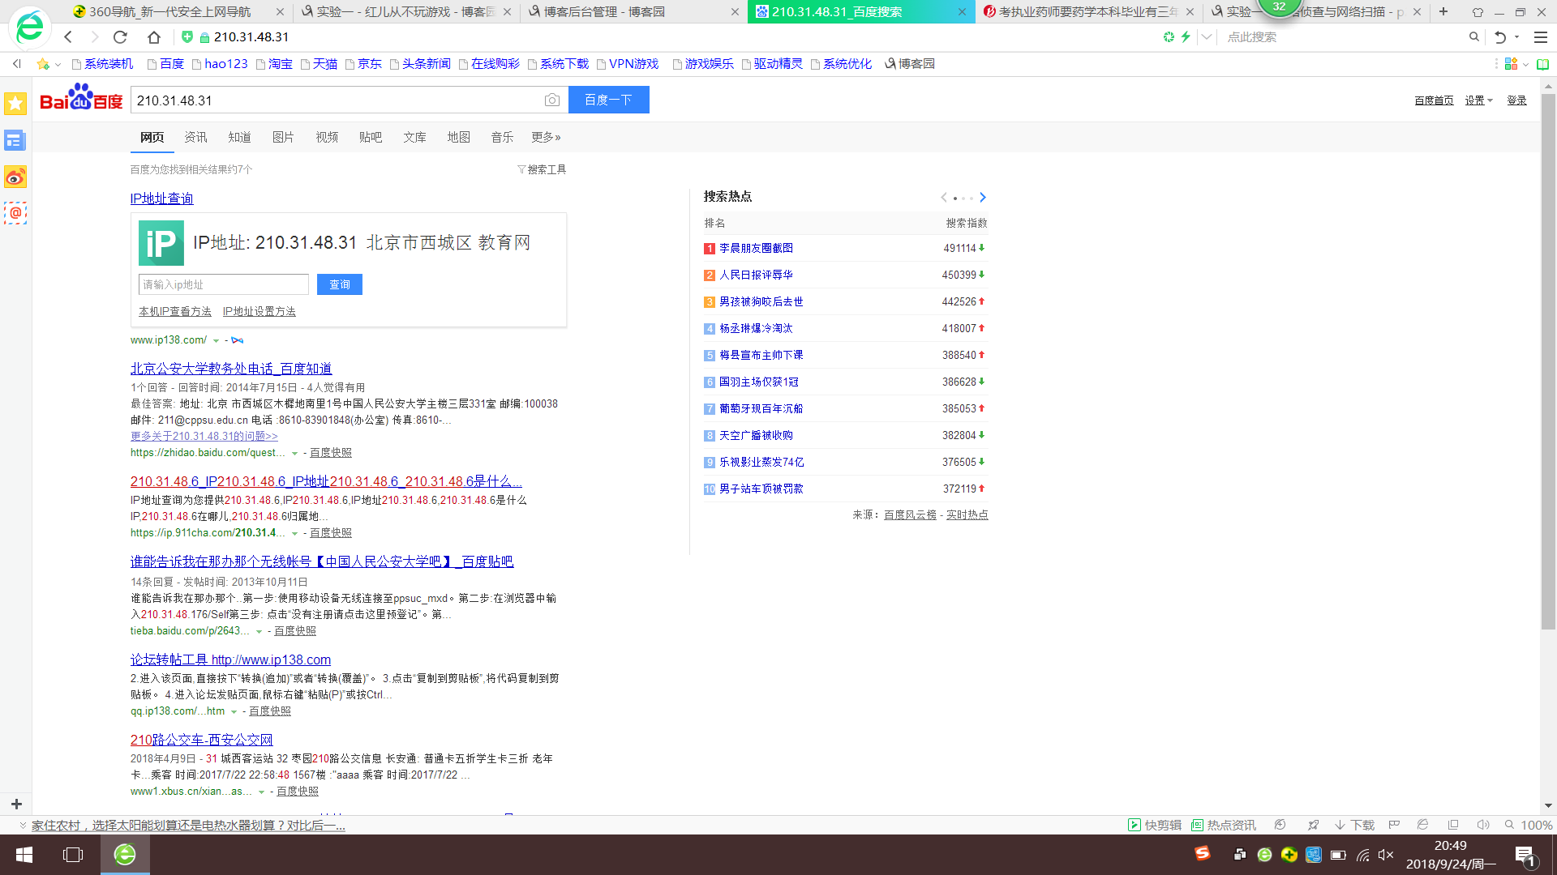Click the camera image-search icon

tap(552, 100)
